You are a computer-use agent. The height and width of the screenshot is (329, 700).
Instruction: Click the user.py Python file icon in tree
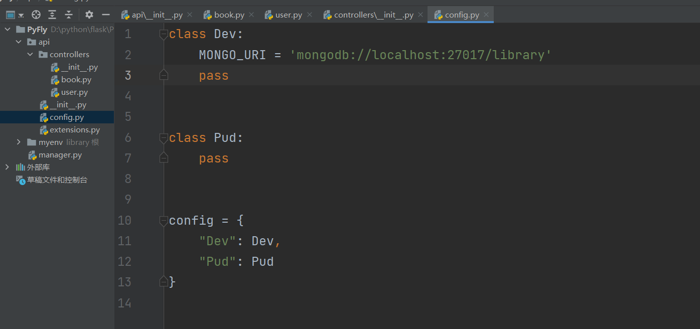click(x=55, y=92)
